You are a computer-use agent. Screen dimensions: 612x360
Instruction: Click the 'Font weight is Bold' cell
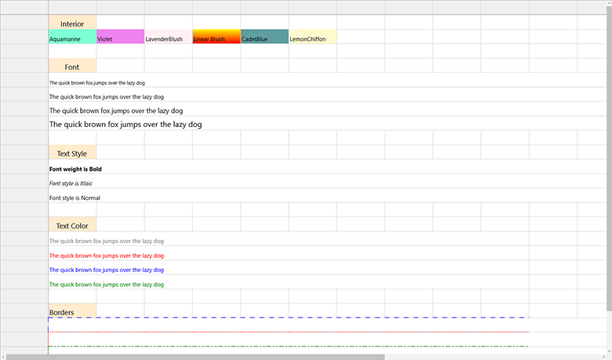(x=76, y=169)
